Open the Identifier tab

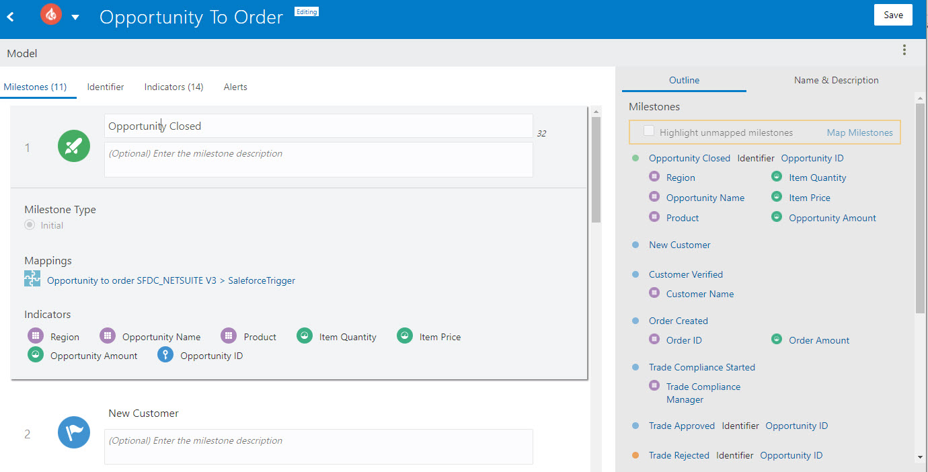(x=106, y=87)
